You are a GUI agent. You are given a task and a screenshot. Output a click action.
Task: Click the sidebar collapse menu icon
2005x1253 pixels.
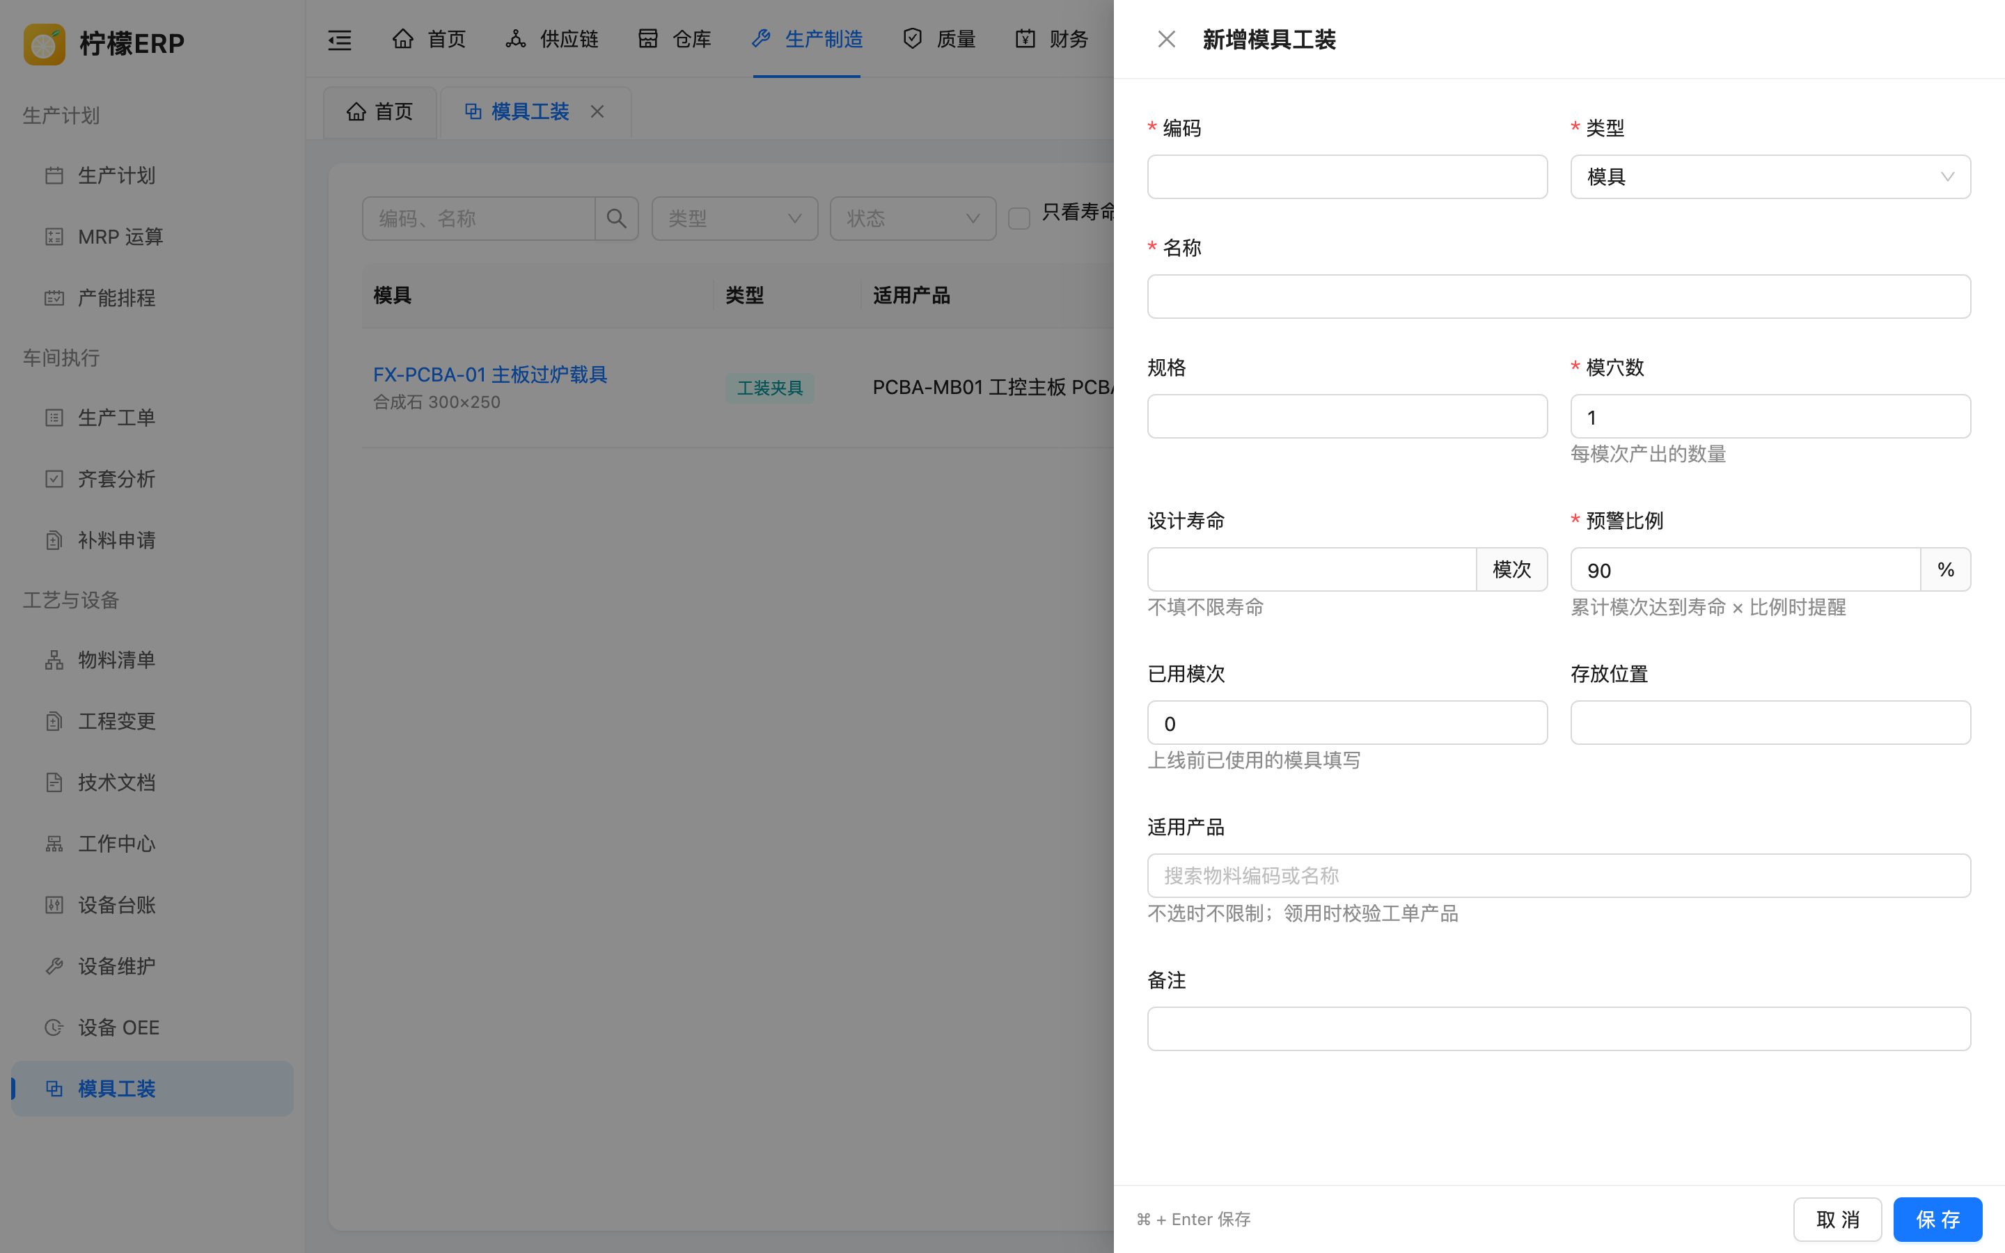pos(340,40)
